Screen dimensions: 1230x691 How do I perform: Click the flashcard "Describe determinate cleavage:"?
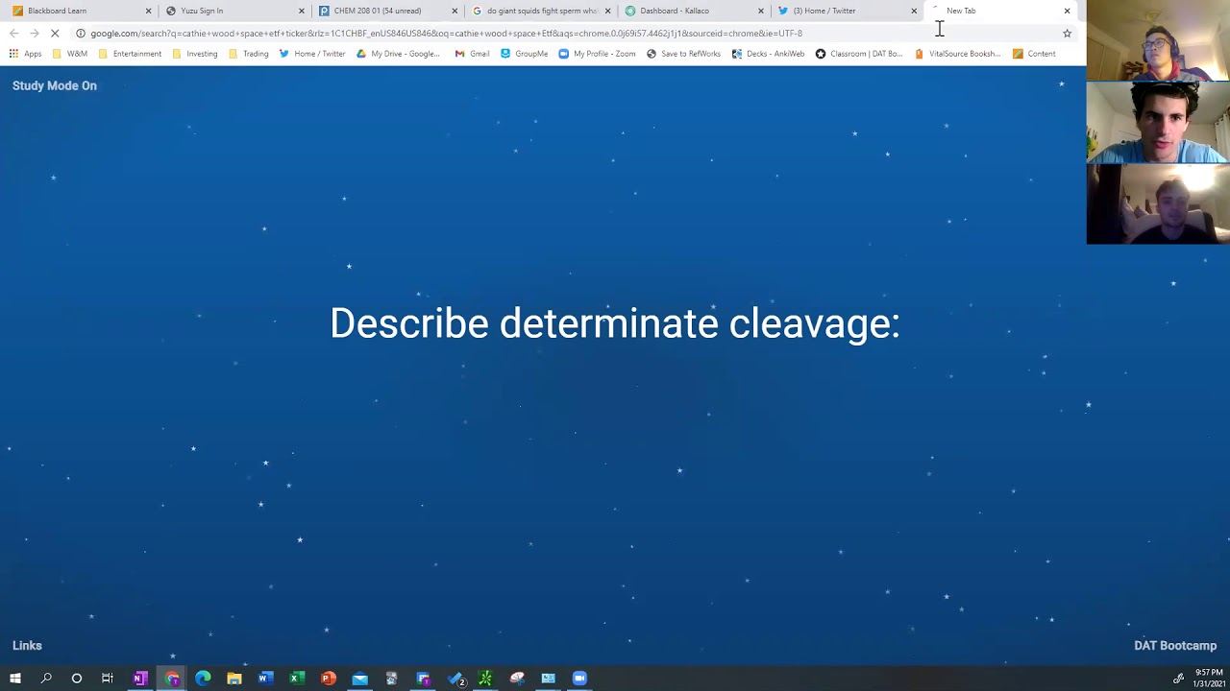[x=615, y=323]
